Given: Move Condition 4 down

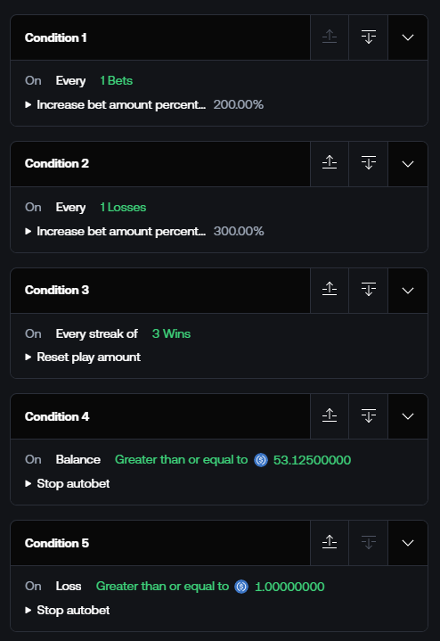Looking at the screenshot, I should point(369,416).
